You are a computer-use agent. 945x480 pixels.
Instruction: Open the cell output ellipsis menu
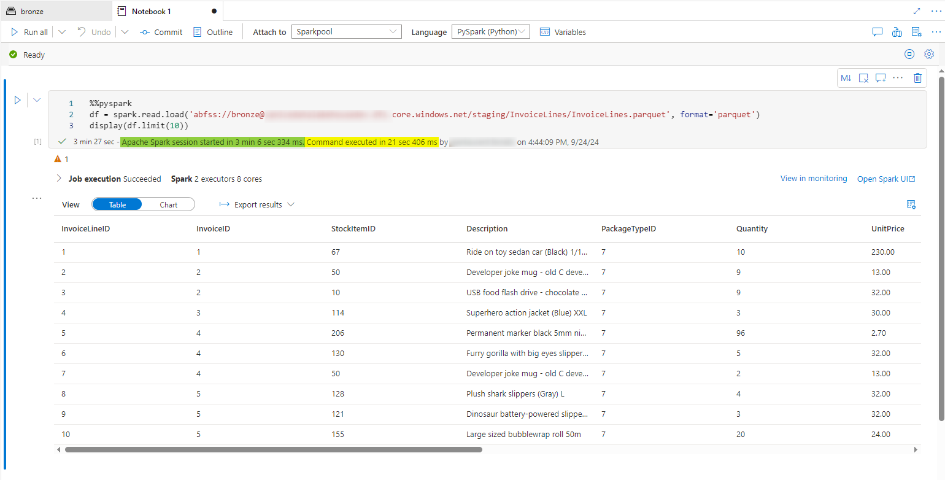tap(37, 198)
